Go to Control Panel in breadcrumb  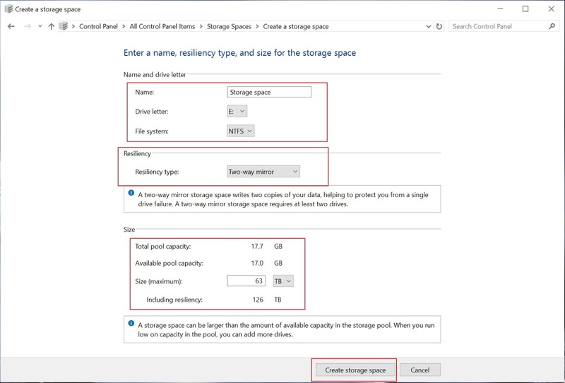coord(100,27)
